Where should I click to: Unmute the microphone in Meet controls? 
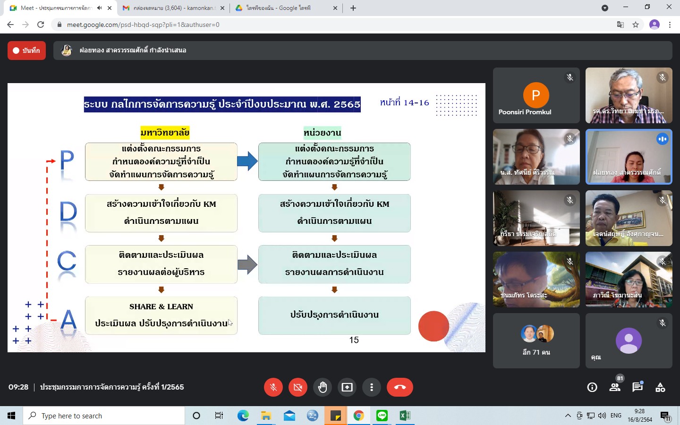(x=273, y=387)
